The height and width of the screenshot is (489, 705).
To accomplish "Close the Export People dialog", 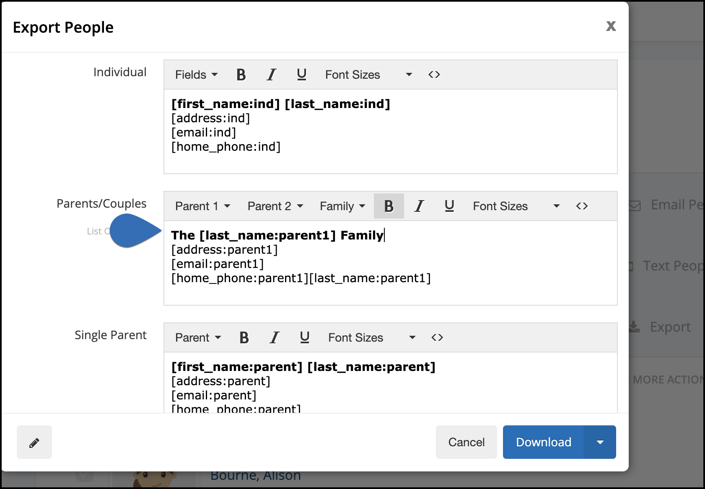I will click(x=611, y=26).
